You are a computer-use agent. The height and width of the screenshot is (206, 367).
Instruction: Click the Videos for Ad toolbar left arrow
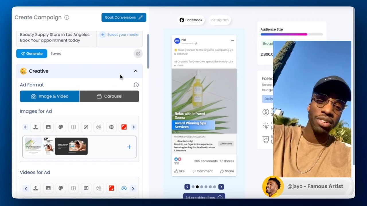point(26,189)
